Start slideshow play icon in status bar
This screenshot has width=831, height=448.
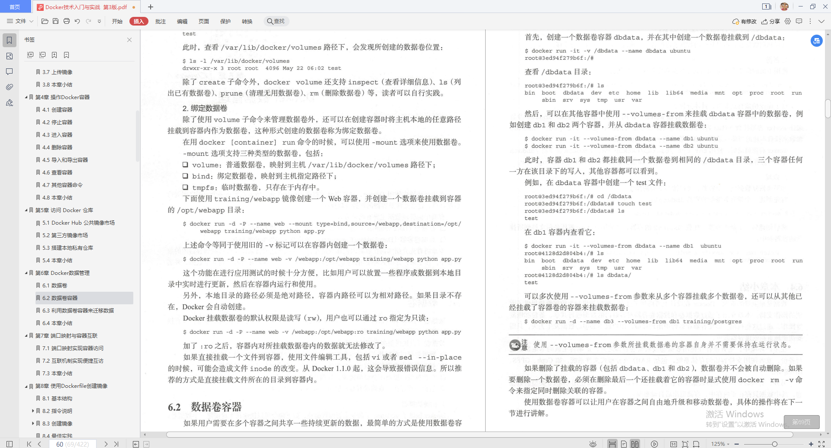pyautogui.click(x=654, y=444)
